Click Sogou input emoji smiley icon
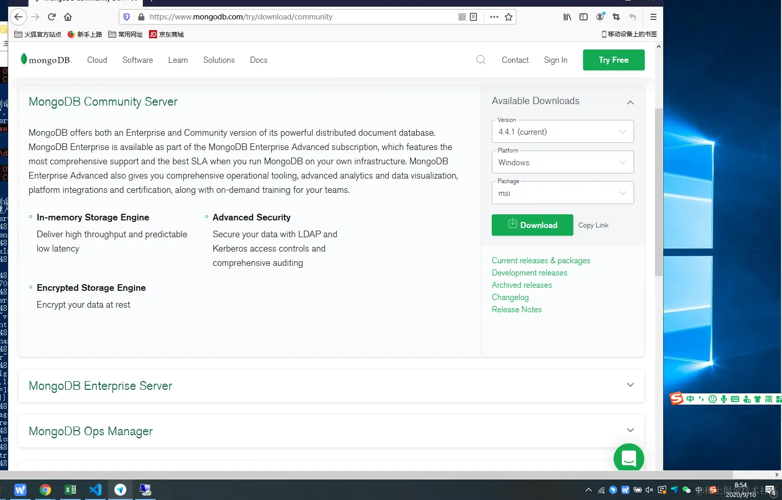This screenshot has height=500, width=782. tap(713, 399)
